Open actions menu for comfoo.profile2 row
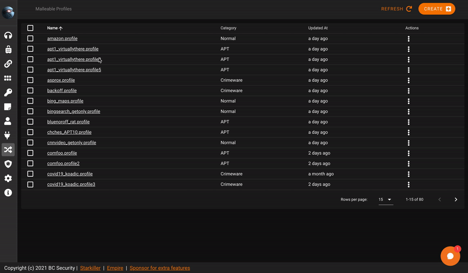Image resolution: width=468 pixels, height=273 pixels. pyautogui.click(x=409, y=163)
